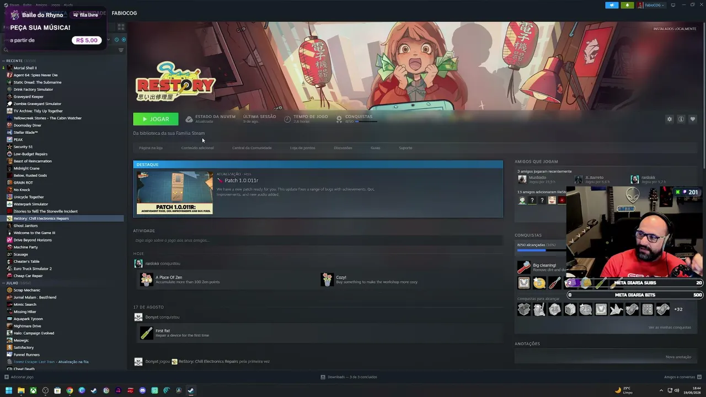Open Xbox app in the taskbar
The height and width of the screenshot is (397, 706).
33,390
